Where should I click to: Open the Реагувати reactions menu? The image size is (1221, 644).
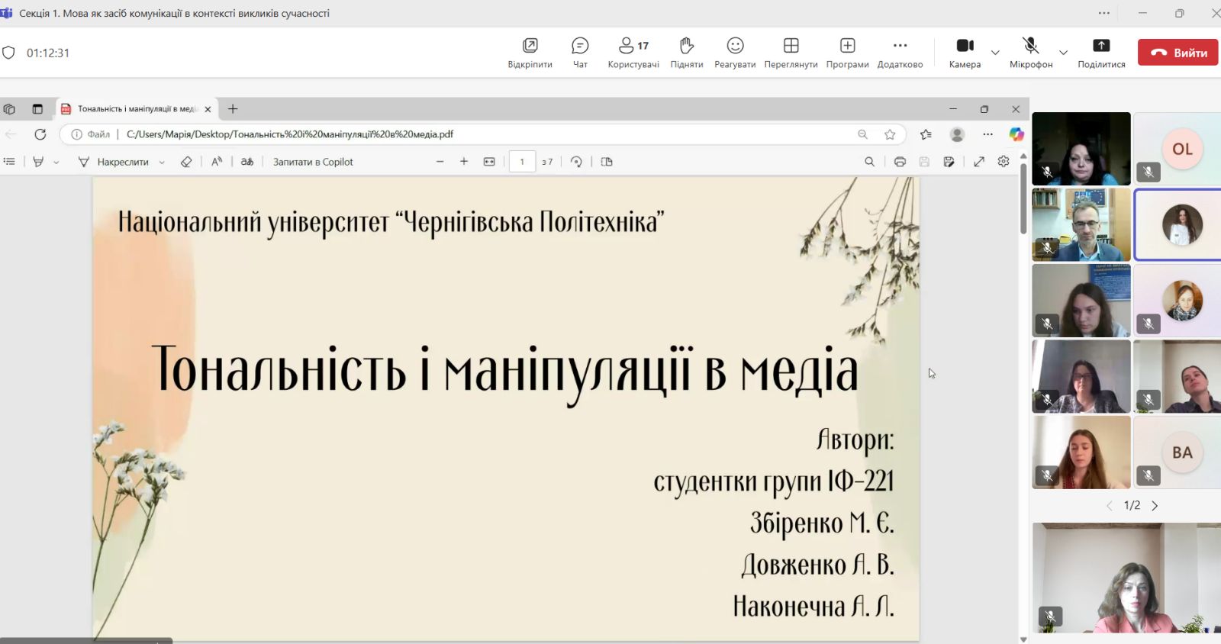pos(735,53)
